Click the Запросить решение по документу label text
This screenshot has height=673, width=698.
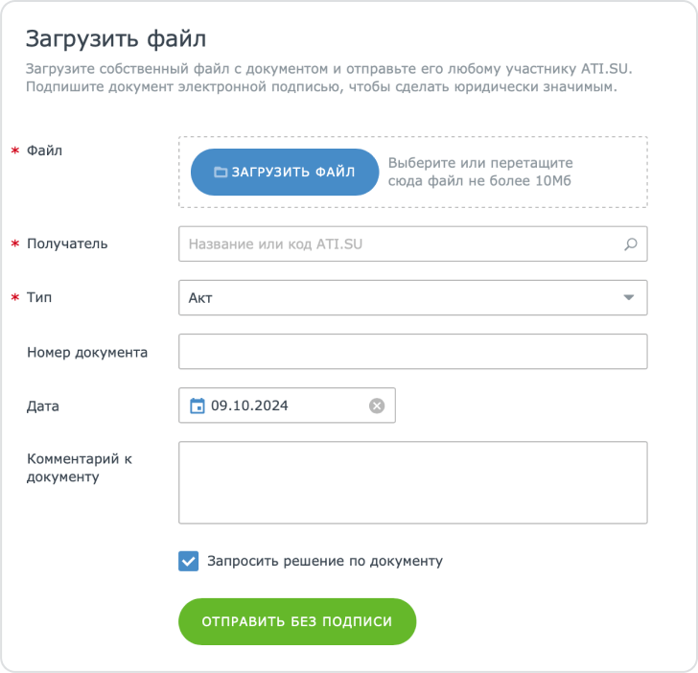[x=325, y=561]
